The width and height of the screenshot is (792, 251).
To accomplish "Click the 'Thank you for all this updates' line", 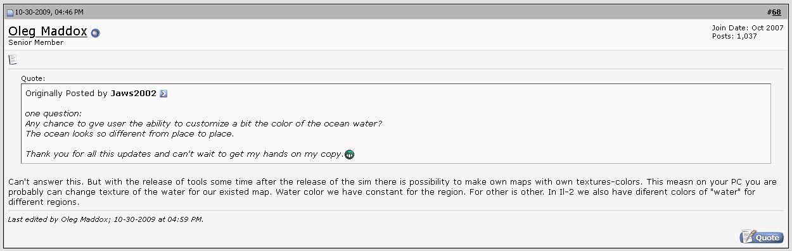I will click(x=184, y=154).
